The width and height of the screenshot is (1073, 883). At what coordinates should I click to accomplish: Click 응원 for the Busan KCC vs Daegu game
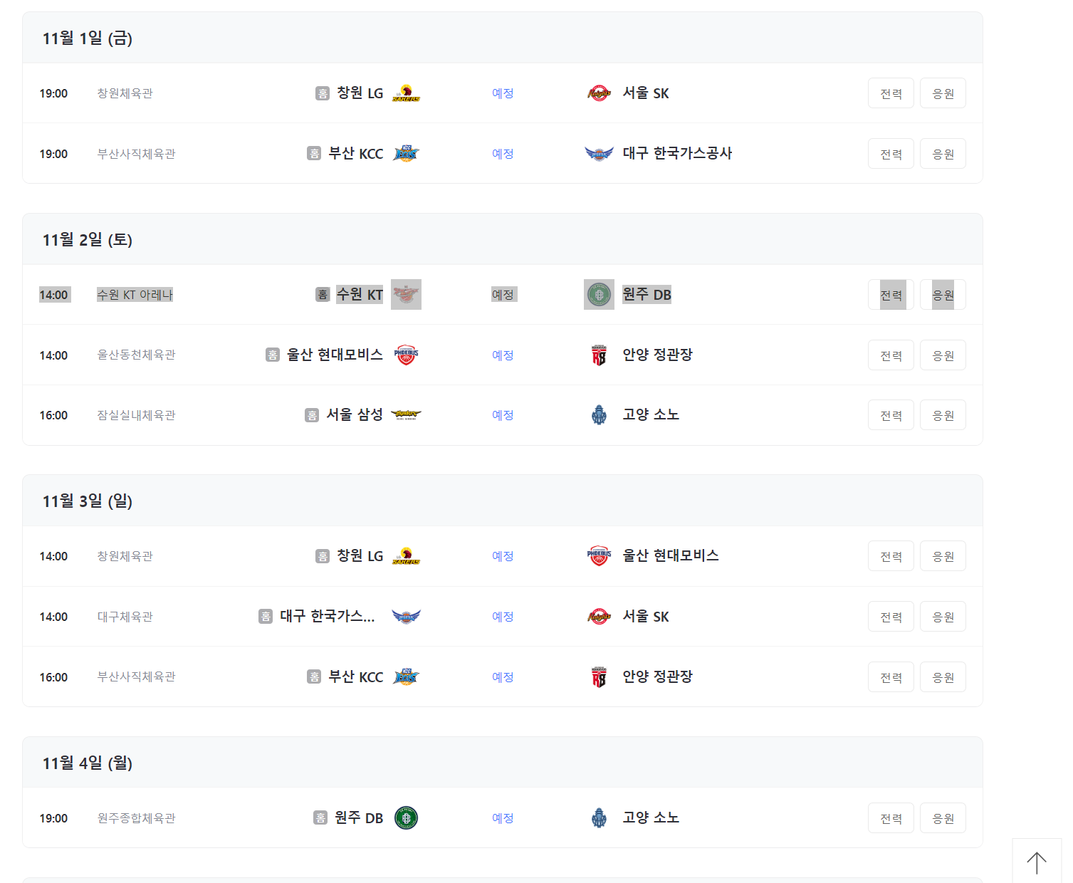943,154
